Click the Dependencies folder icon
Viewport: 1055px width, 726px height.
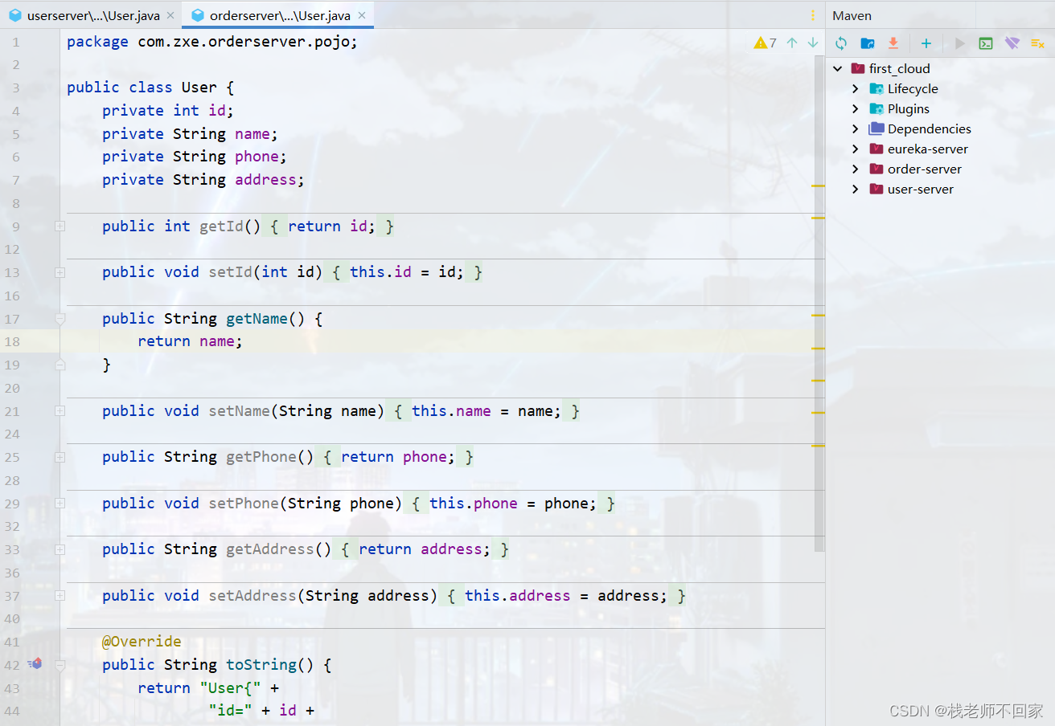[x=876, y=129]
